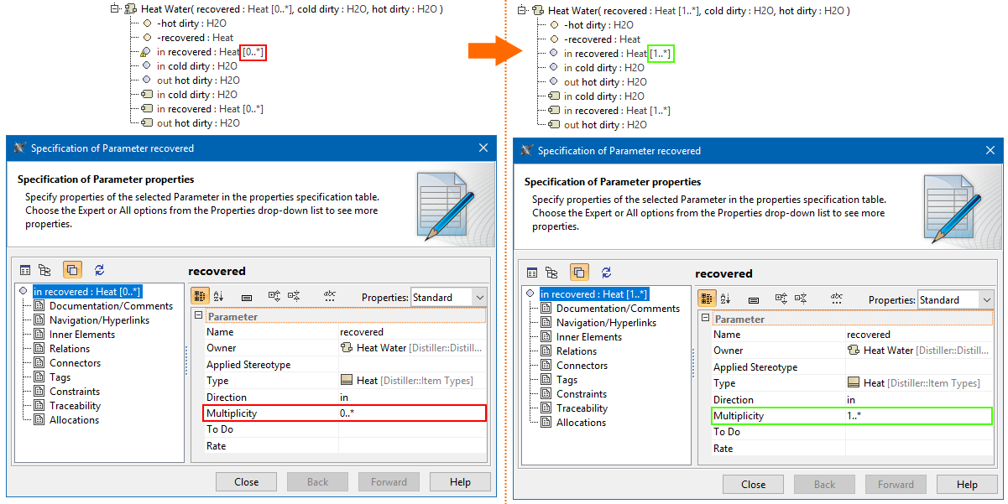Open Properties Standard dropdown in right dialog
The width and height of the screenshot is (1008, 504).
(955, 300)
